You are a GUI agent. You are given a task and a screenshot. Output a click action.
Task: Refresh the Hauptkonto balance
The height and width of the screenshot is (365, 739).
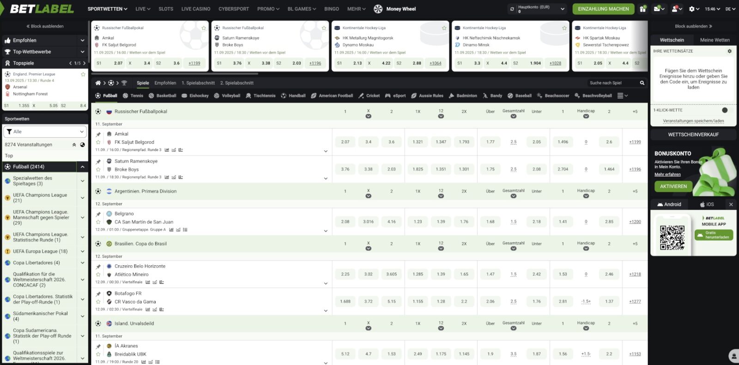[512, 9]
